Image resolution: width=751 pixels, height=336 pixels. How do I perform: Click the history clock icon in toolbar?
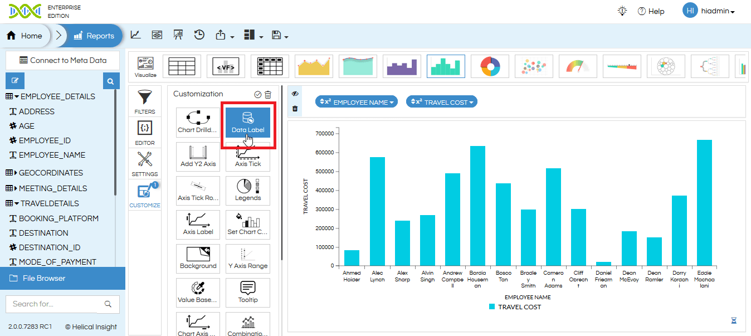click(199, 35)
